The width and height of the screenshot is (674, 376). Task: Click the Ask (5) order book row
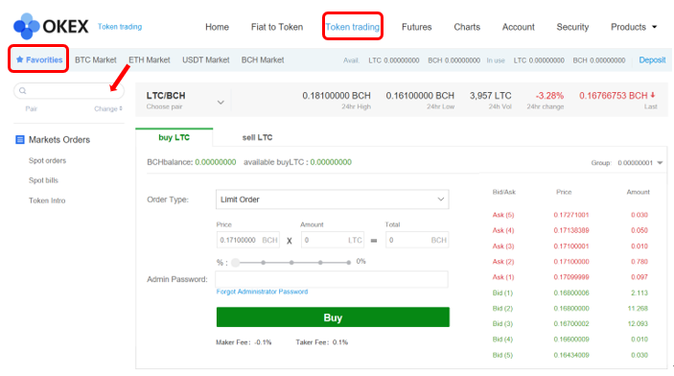coord(570,215)
